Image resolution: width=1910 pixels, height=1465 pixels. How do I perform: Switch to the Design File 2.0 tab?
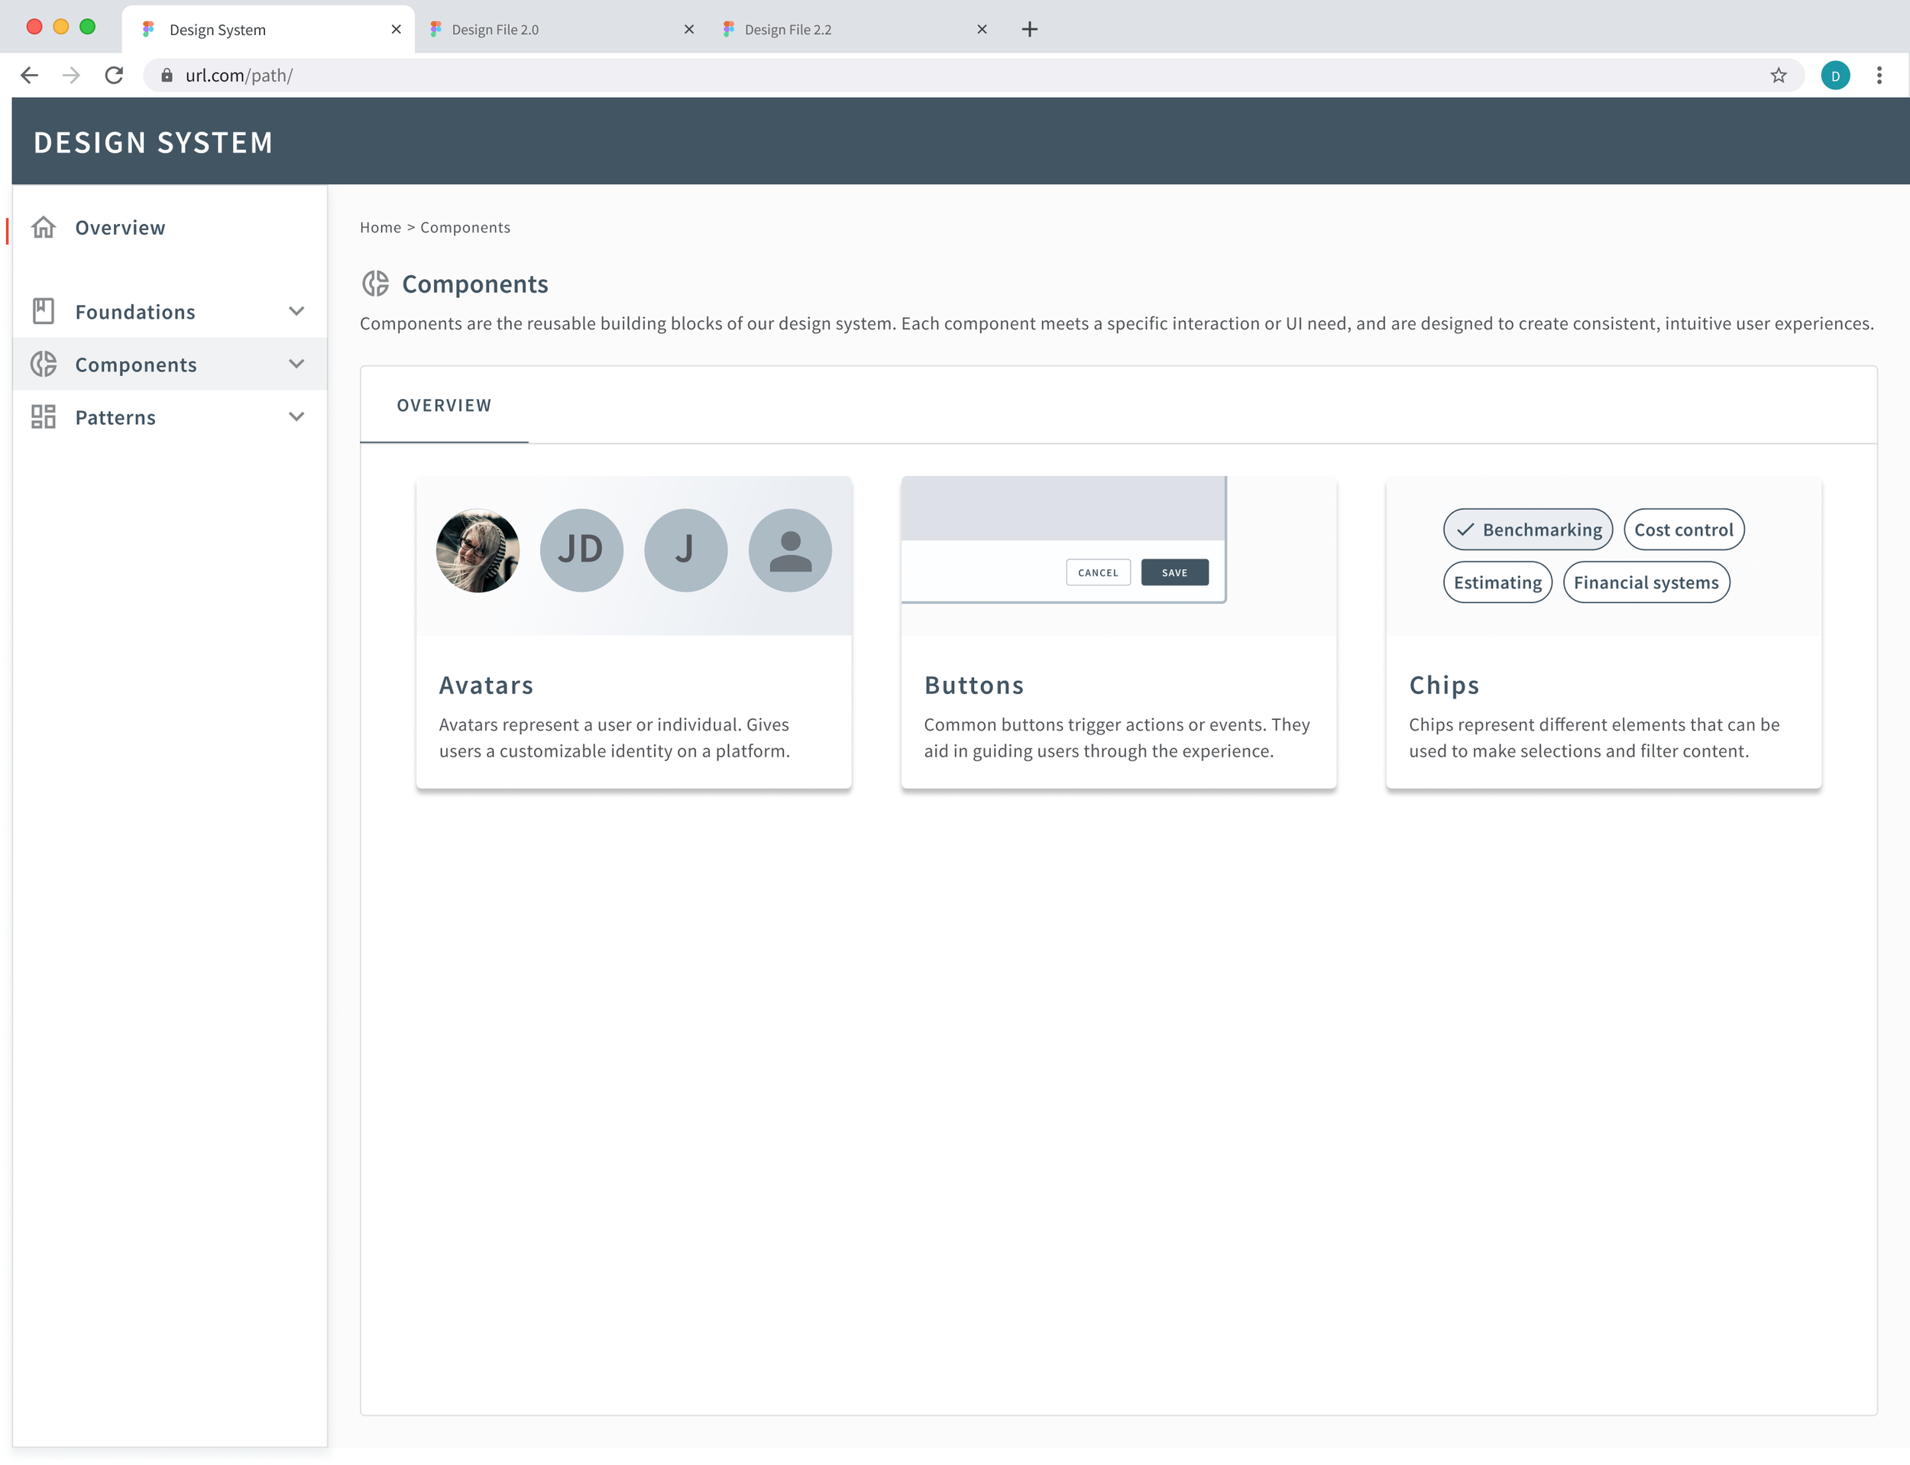click(494, 29)
